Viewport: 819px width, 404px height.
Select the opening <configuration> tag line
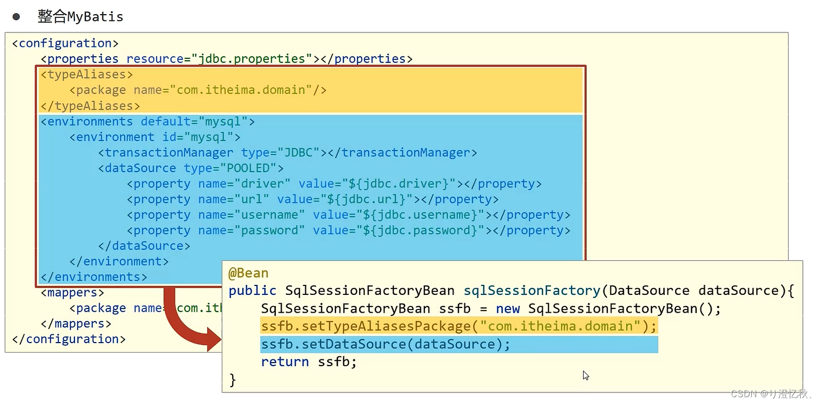pyautogui.click(x=65, y=43)
